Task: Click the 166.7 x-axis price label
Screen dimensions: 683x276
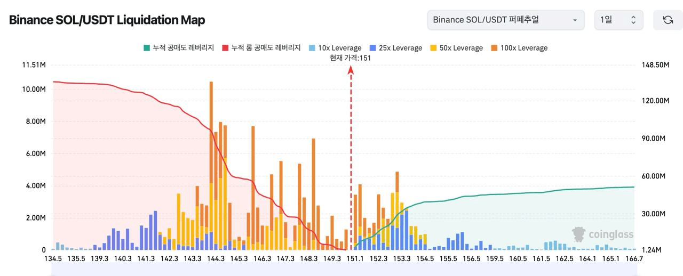Action: click(x=634, y=259)
